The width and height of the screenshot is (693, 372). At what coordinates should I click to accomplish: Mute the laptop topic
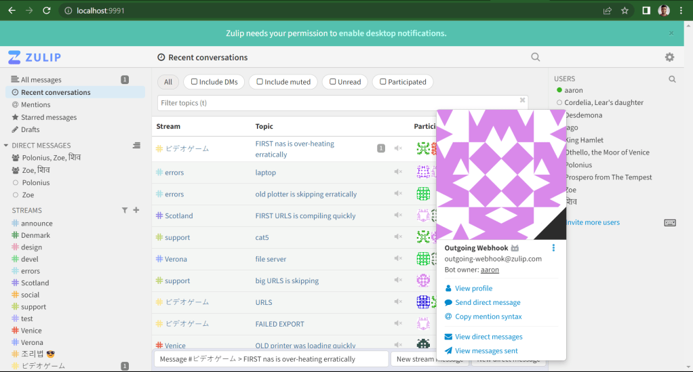(x=398, y=172)
